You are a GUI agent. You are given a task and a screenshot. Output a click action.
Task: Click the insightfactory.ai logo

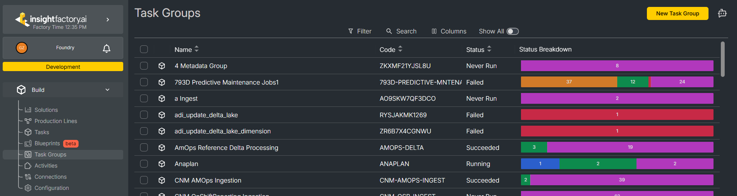point(51,20)
